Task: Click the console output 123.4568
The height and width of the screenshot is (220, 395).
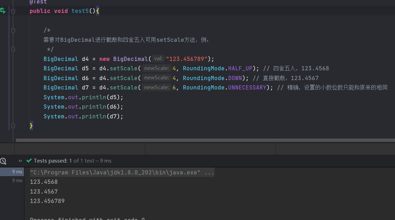Action: [x=44, y=182]
